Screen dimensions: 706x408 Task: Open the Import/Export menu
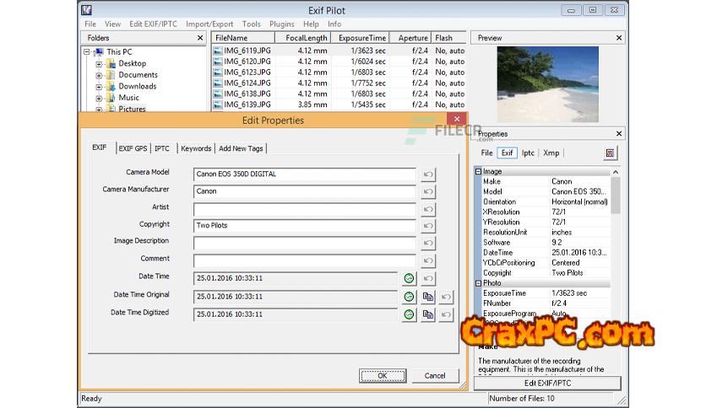(x=210, y=24)
